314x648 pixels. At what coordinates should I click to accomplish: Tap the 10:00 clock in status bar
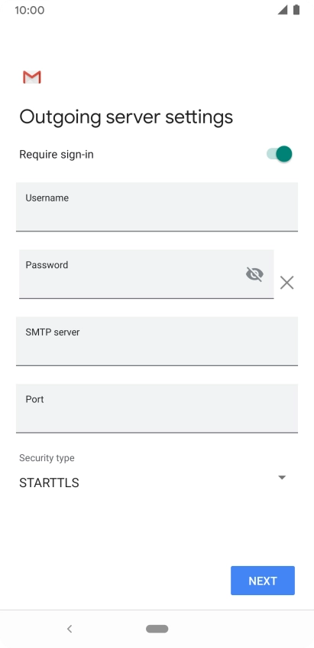30,10
